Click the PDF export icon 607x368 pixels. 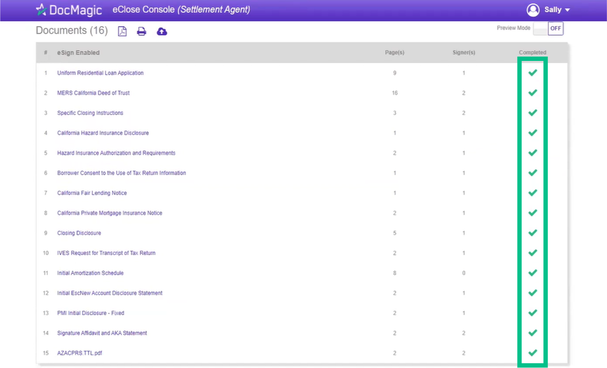point(122,31)
